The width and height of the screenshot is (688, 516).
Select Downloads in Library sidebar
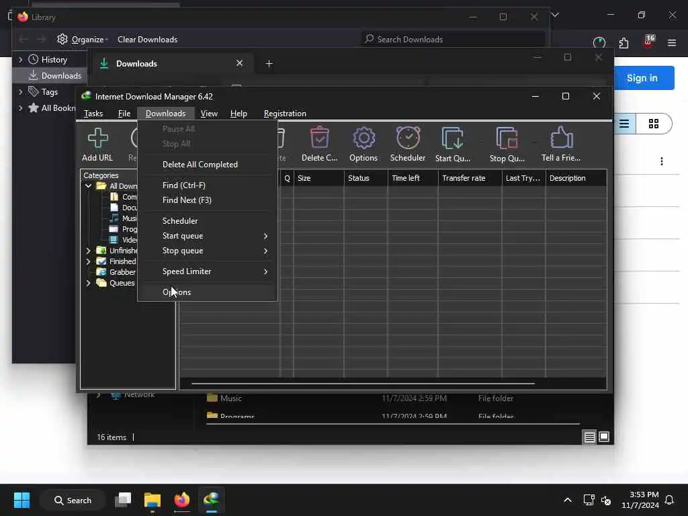coord(50,76)
